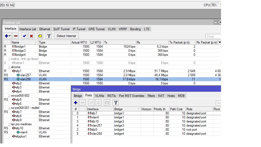Click the Interface List window maximize-restore icon
The height and width of the screenshot is (147, 261).
pos(216,22)
